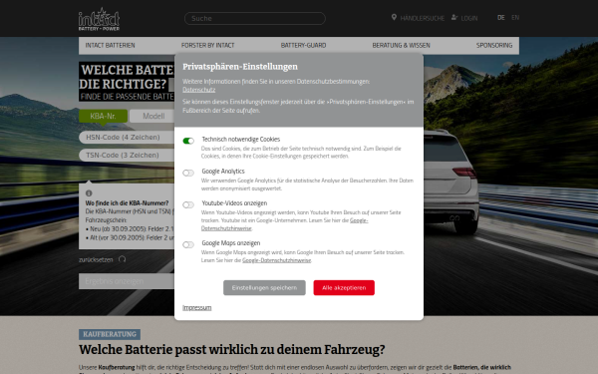Screen dimensions: 598x374
Task: Click heading Welche Batterie passt wirklich
Action: point(232,350)
